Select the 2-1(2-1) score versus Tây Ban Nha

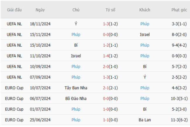[x=110, y=88]
